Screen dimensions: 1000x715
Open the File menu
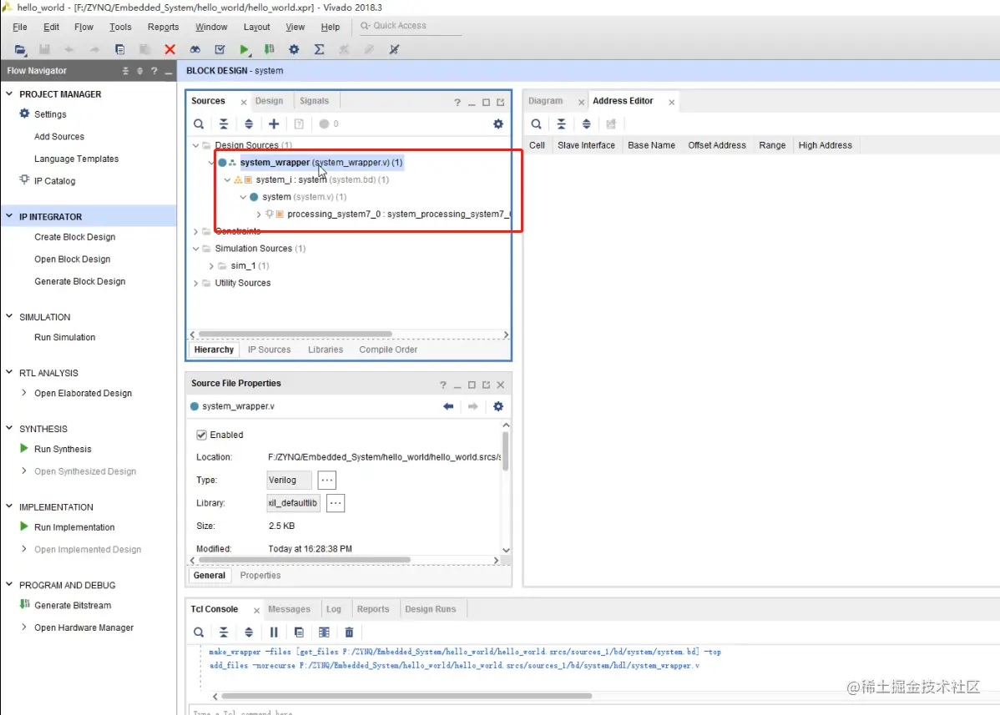click(x=20, y=27)
